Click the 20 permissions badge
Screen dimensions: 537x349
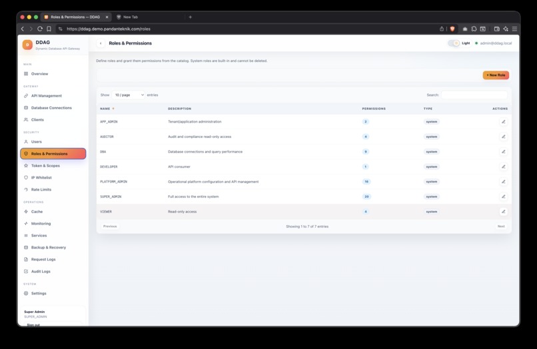pyautogui.click(x=366, y=196)
